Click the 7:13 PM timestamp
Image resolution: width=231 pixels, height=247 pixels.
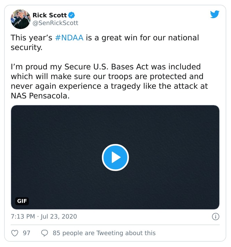coord(23,216)
